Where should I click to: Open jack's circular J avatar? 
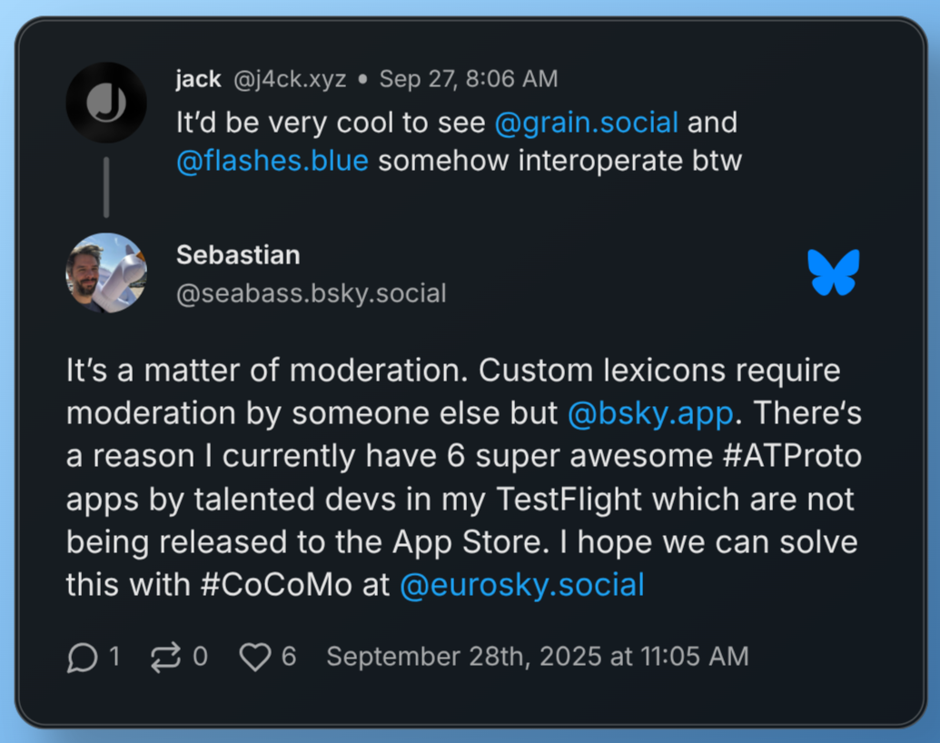click(106, 103)
